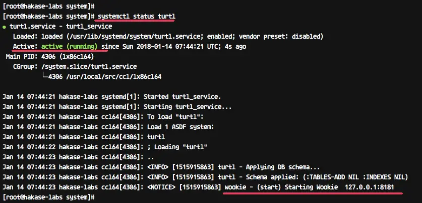Click the 'To load "turtl":' log message
The height and width of the screenshot is (203, 422).
click(x=175, y=117)
